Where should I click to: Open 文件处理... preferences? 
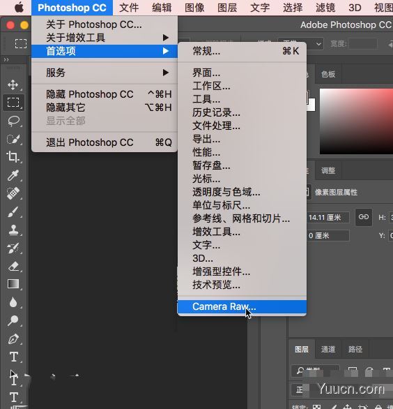[x=242, y=126]
